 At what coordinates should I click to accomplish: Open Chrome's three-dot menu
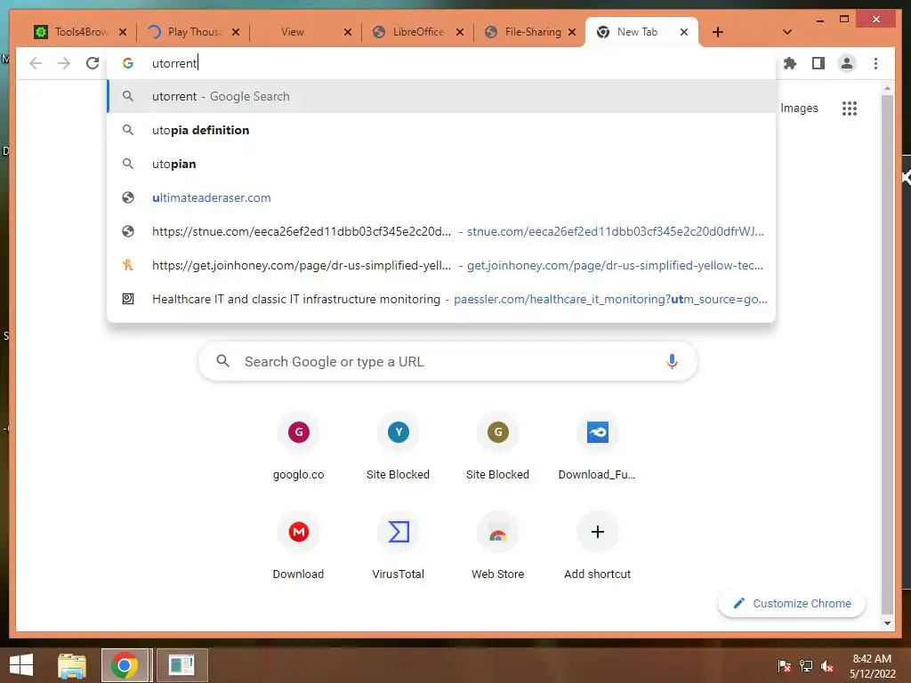click(x=875, y=63)
